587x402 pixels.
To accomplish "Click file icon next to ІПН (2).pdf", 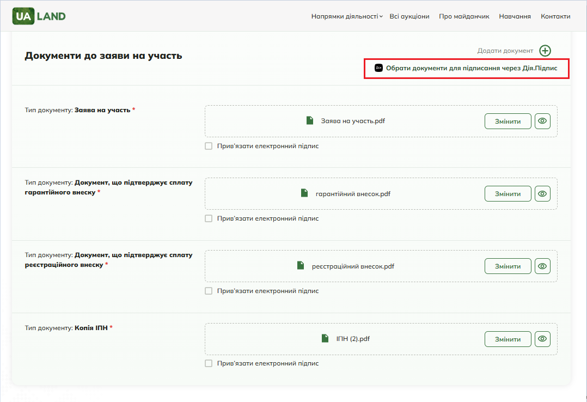I will (325, 338).
